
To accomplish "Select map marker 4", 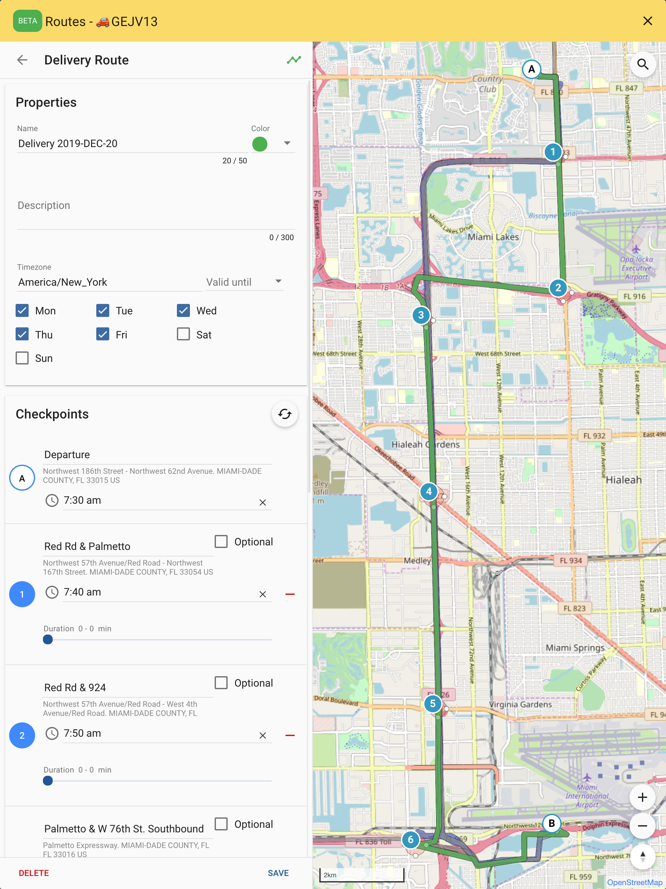I will tap(429, 492).
